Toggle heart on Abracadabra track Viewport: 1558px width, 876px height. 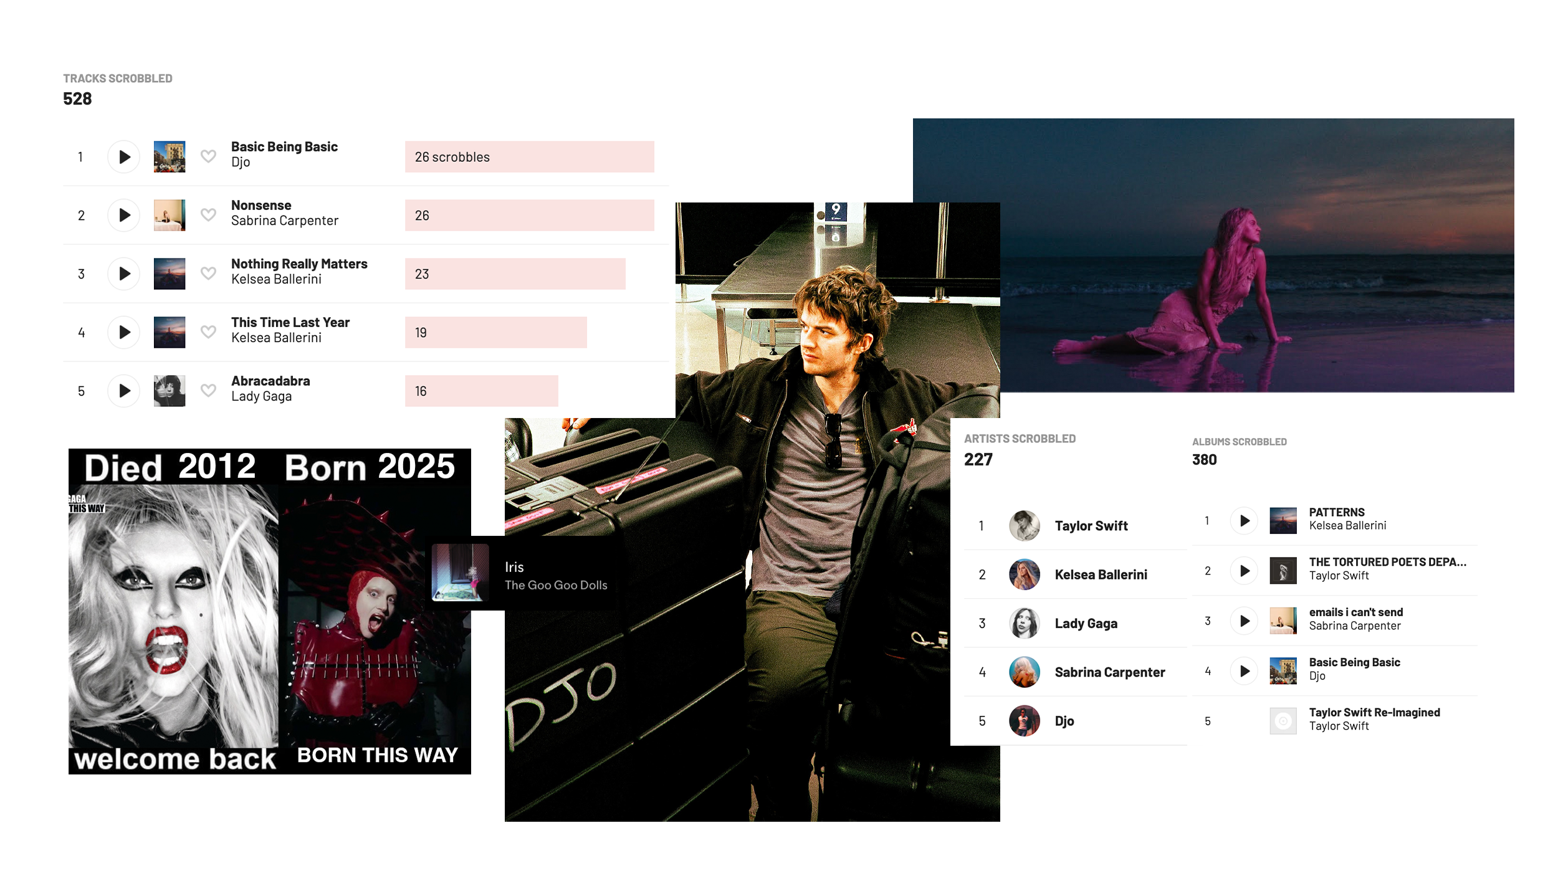(x=208, y=391)
